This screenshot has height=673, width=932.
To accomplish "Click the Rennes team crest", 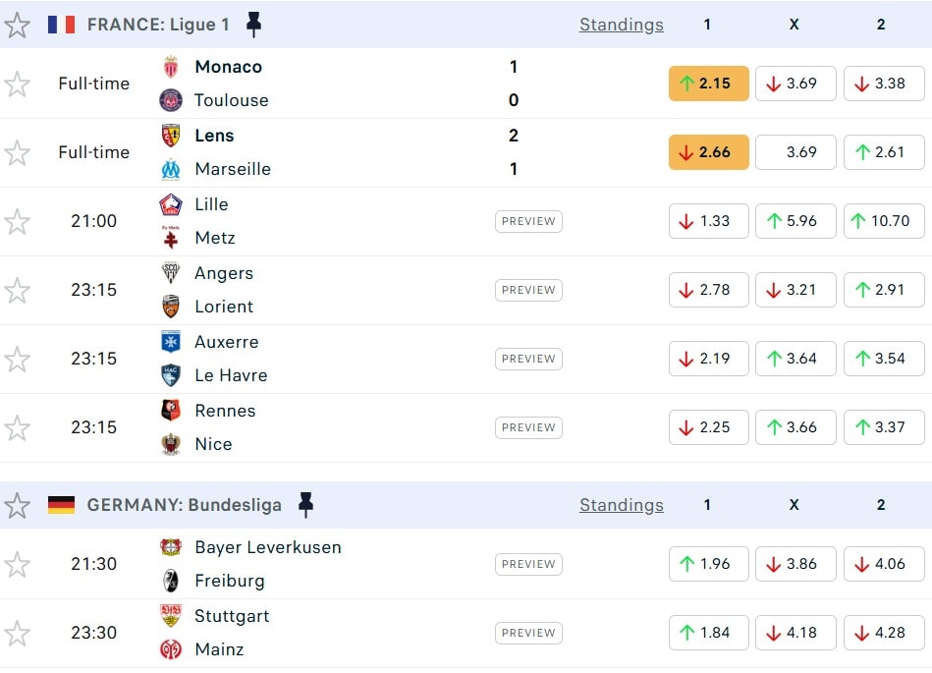I will (x=171, y=411).
